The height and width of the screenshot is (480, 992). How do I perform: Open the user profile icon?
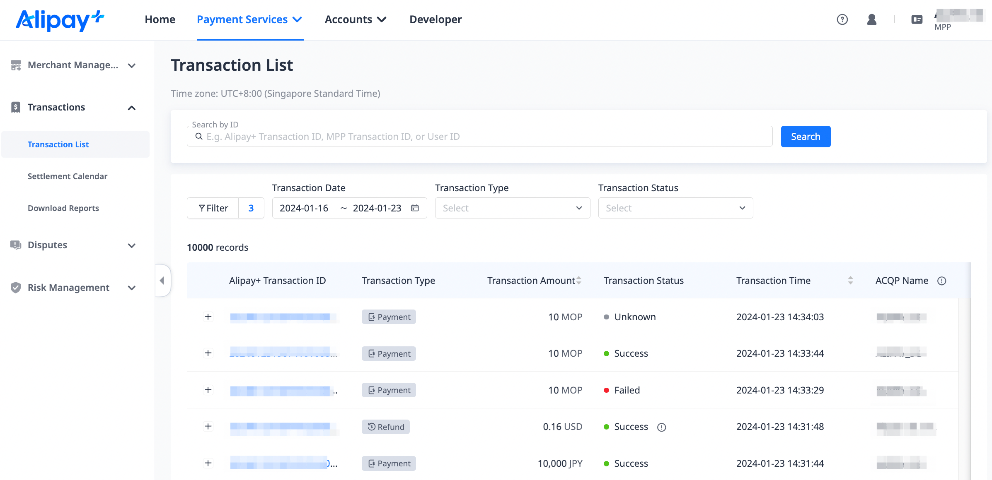coord(871,19)
